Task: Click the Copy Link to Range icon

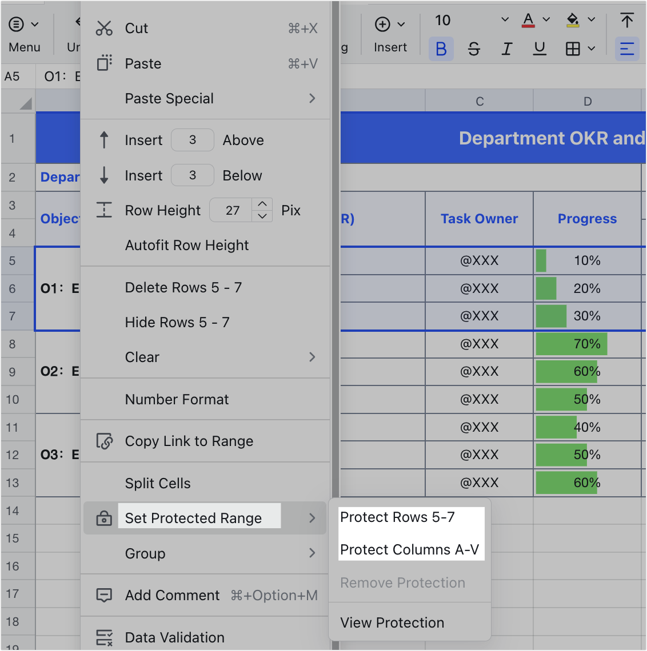Action: 104,441
